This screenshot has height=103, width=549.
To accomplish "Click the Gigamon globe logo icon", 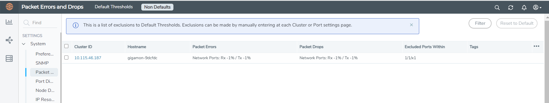I will point(9,7).
